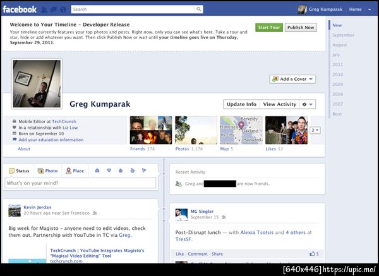Click the Publish Now button

click(x=301, y=28)
